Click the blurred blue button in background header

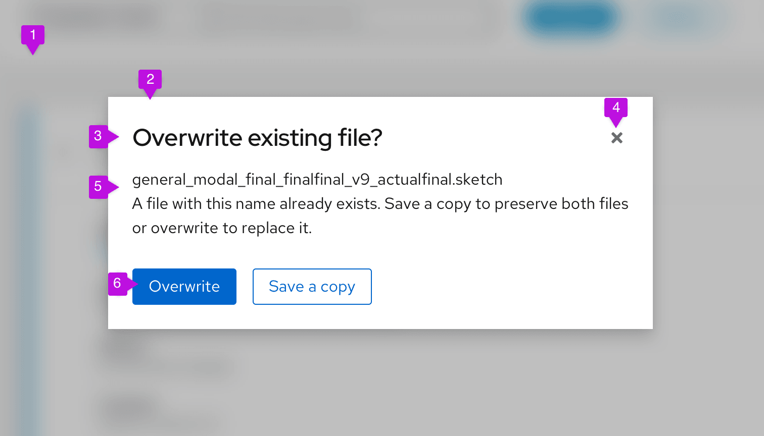click(570, 18)
